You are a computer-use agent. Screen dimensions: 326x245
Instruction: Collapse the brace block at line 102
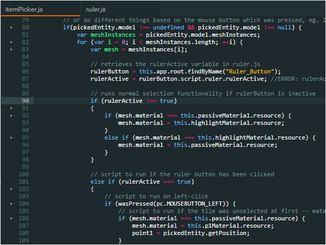click(11, 189)
